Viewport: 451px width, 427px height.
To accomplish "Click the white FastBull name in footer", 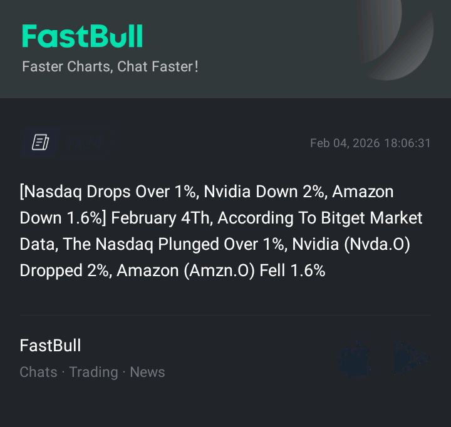I will pos(50,346).
